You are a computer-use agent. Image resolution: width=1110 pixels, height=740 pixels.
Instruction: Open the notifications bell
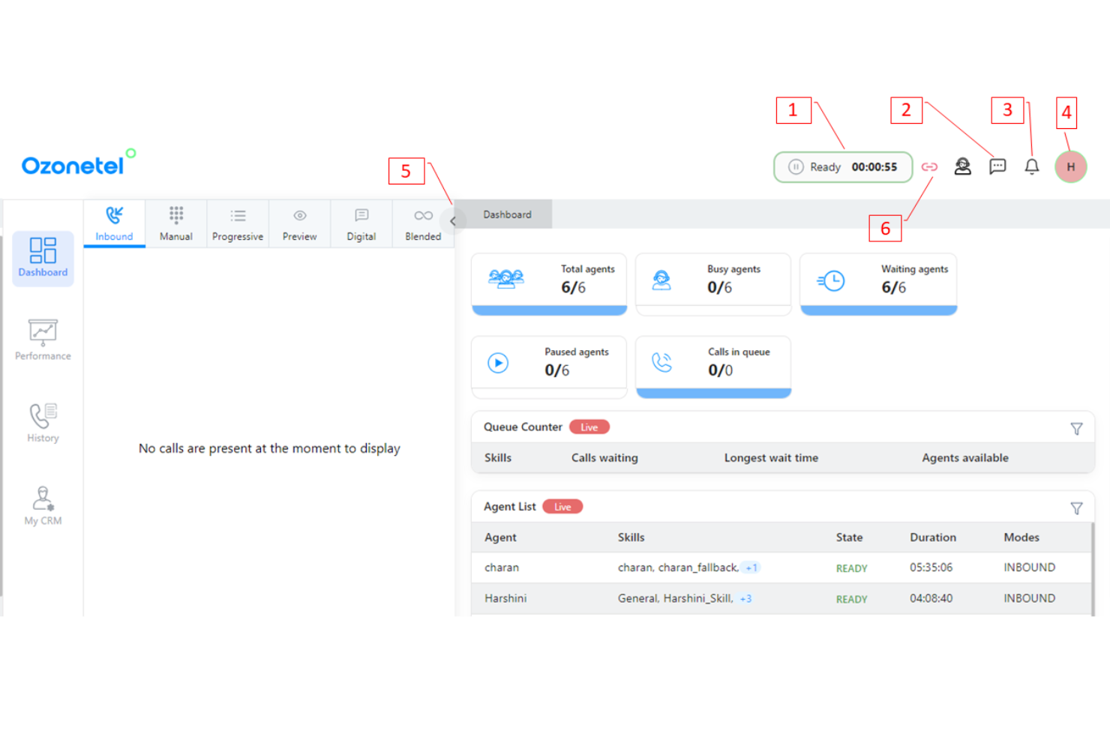click(x=1031, y=166)
